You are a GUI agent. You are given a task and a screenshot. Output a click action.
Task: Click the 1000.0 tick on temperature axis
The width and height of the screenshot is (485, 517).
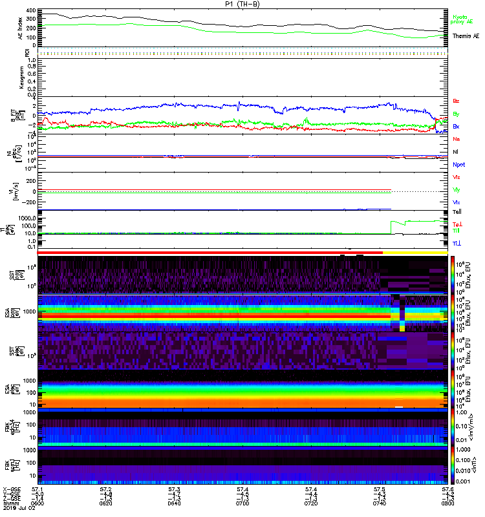[27, 218]
